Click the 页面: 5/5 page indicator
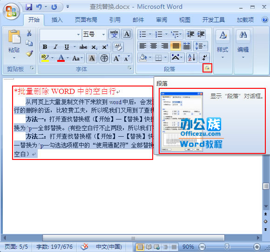 tap(16, 247)
